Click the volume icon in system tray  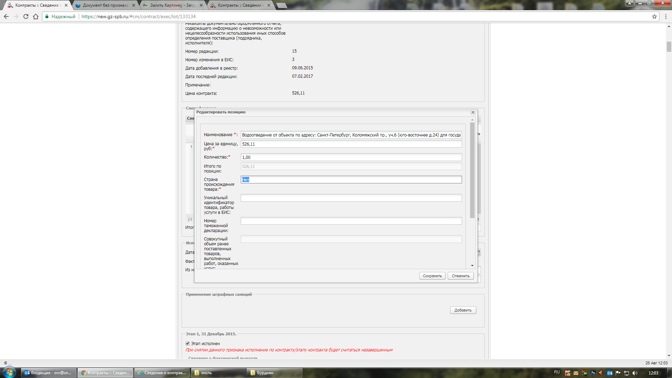click(635, 373)
